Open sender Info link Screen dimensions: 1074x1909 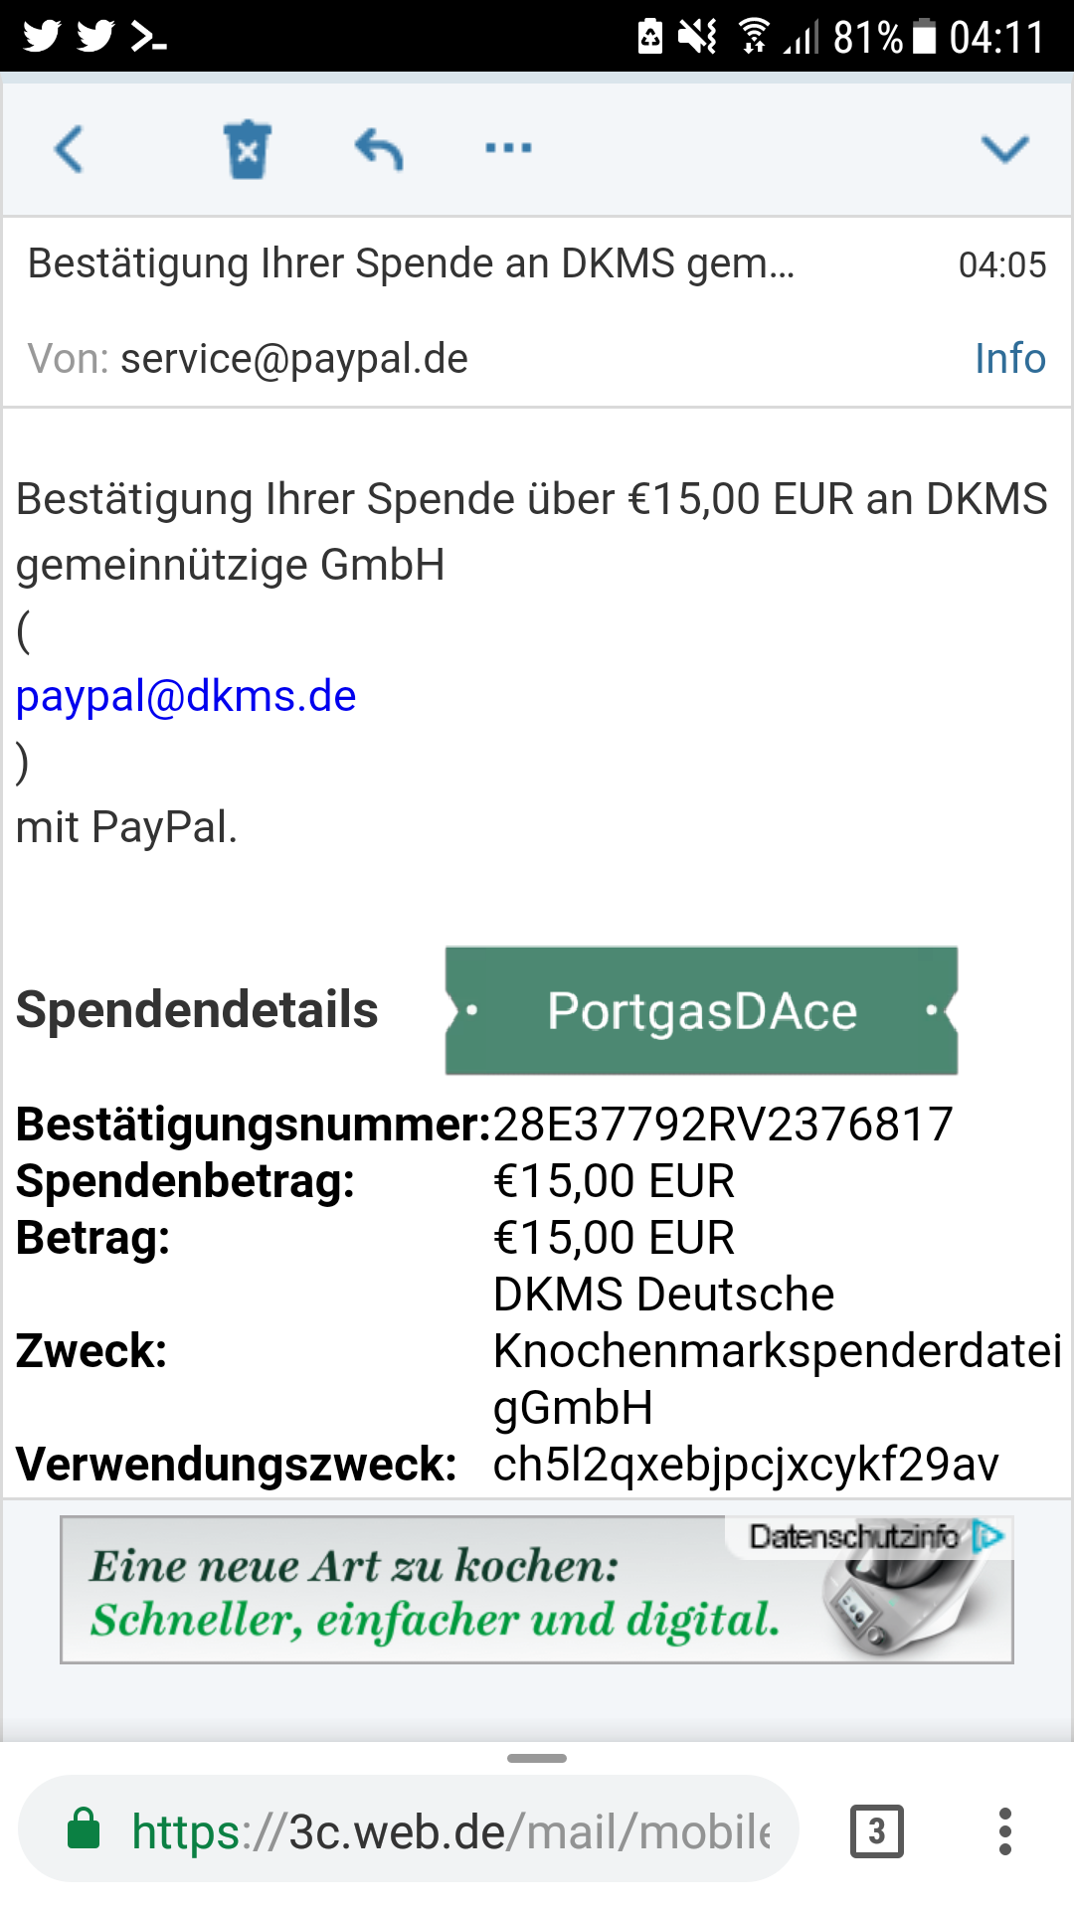point(1009,358)
